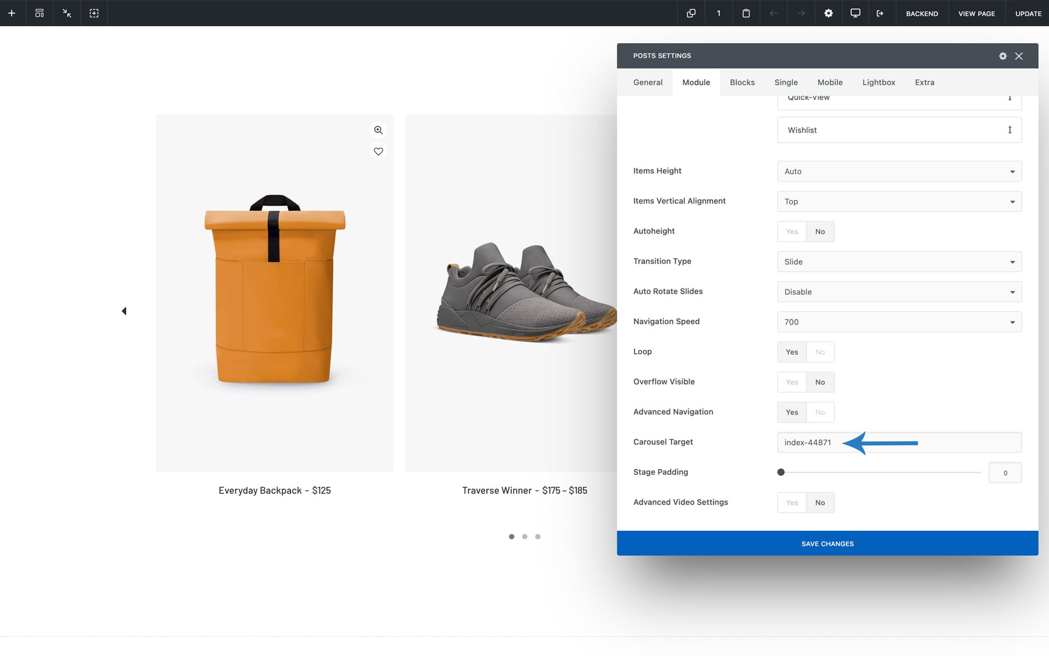Switch to the Blocks tab

click(742, 83)
